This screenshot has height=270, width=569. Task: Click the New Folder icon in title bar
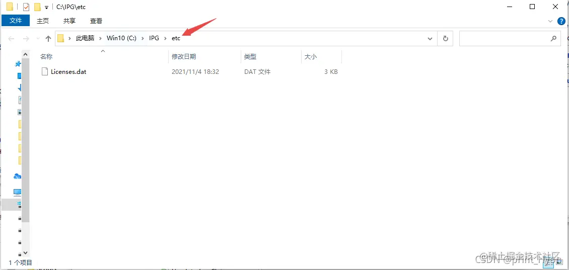click(37, 7)
